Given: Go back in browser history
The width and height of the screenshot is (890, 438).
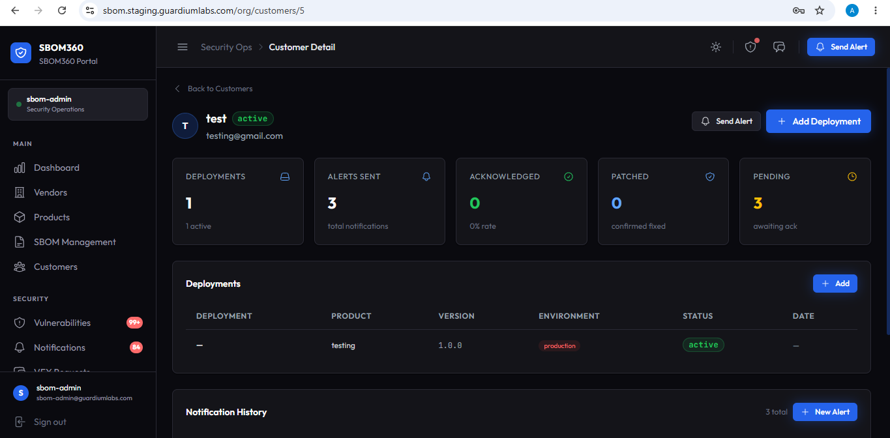Looking at the screenshot, I should click(x=15, y=10).
